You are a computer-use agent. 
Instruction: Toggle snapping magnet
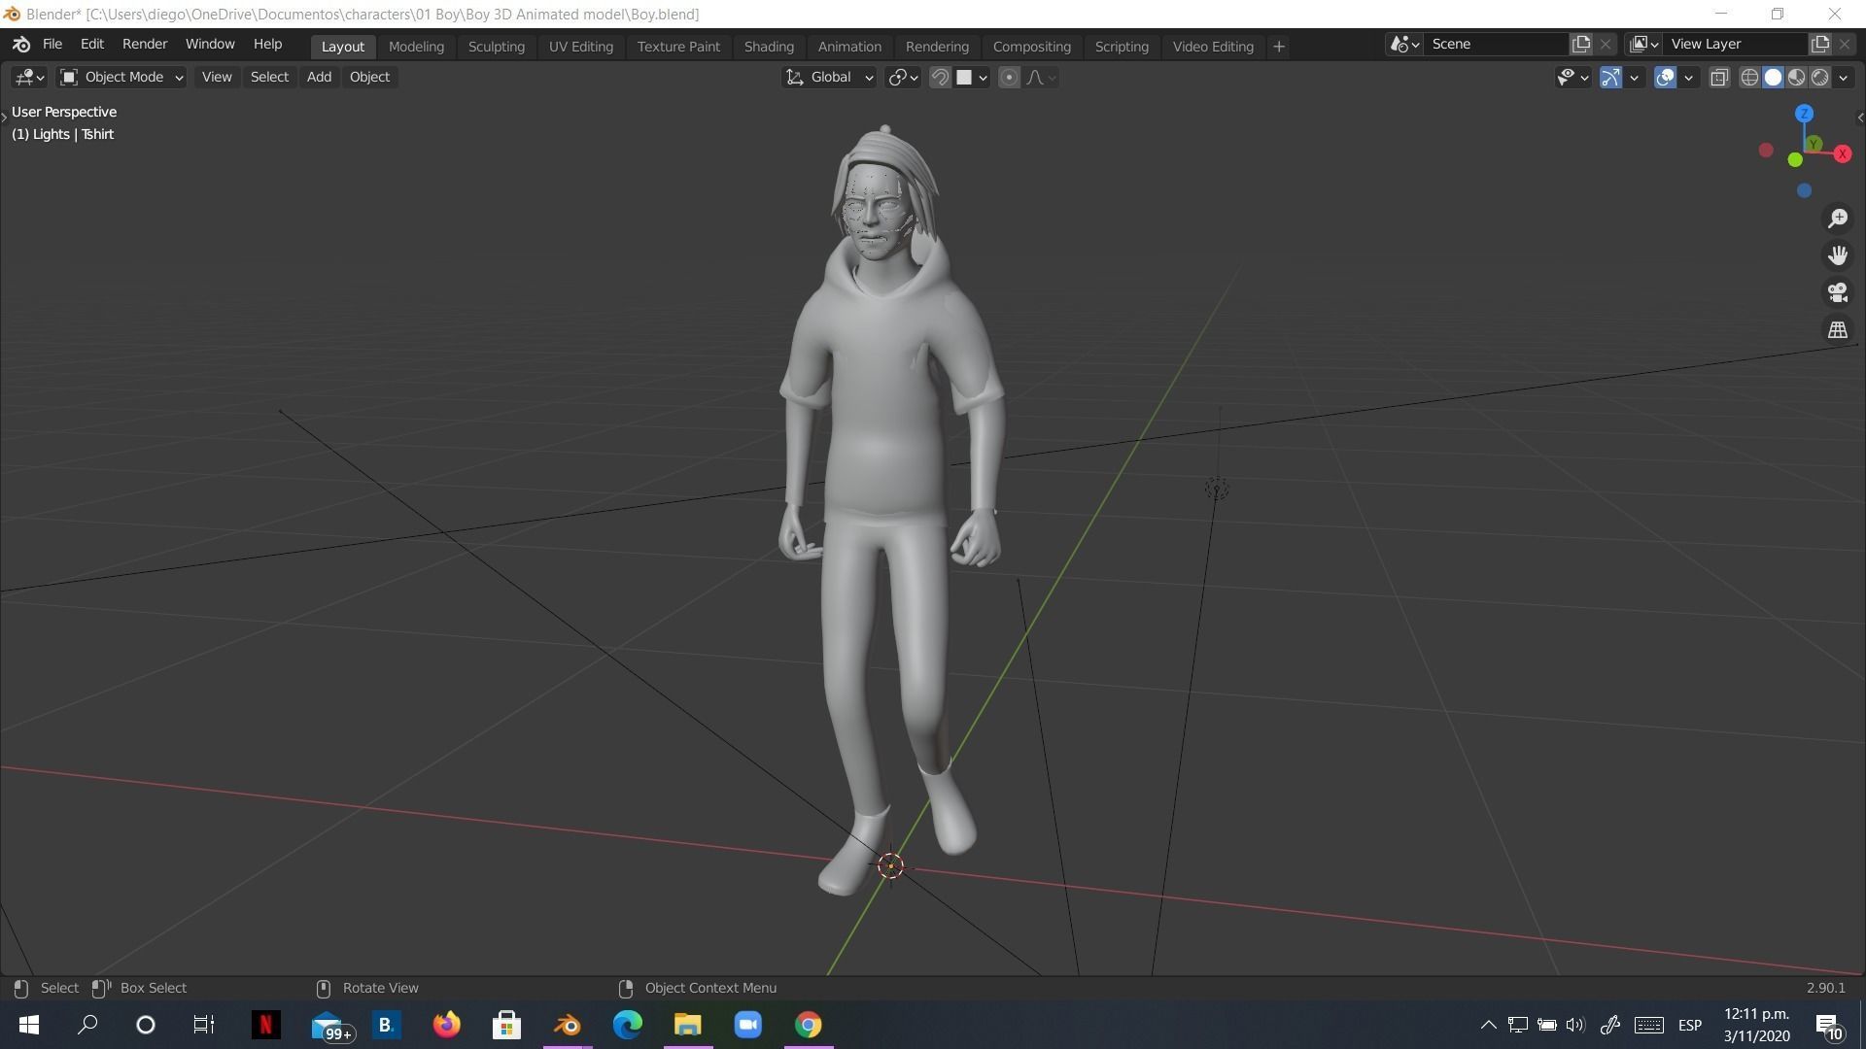click(940, 78)
